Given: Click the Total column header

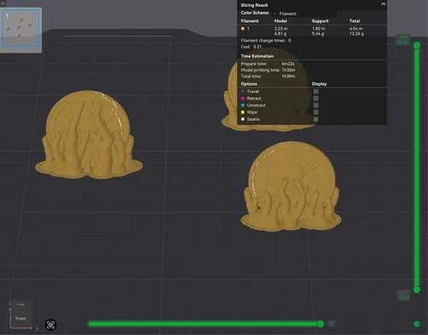Looking at the screenshot, I should 354,21.
